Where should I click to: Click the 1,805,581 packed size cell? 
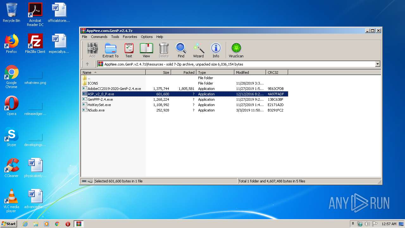[186, 89]
